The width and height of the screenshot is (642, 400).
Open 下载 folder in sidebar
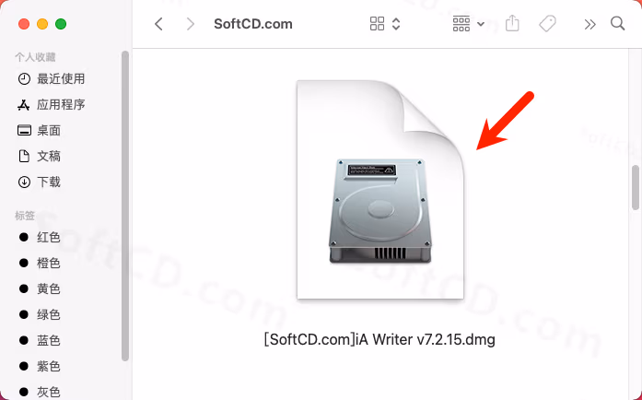click(40, 182)
